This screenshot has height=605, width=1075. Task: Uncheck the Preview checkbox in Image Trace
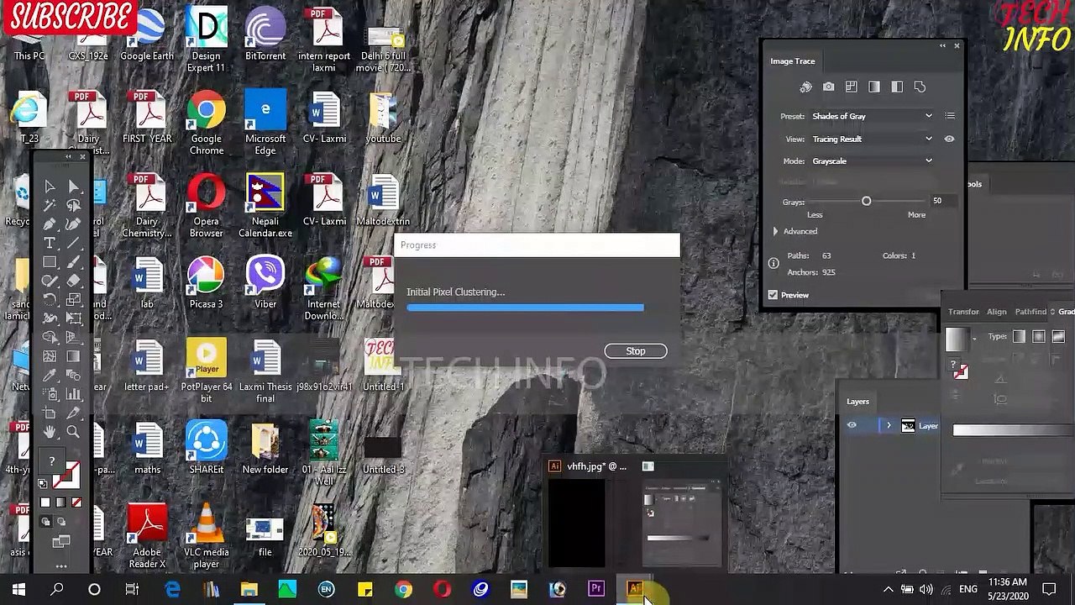(773, 295)
